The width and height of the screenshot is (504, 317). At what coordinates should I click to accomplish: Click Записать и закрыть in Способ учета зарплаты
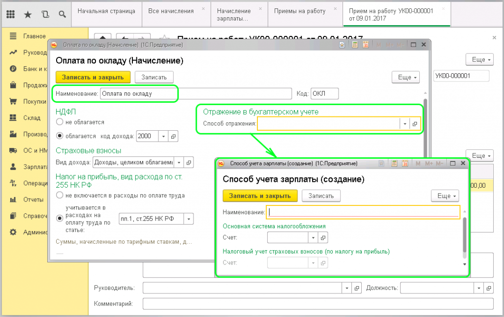pyautogui.click(x=260, y=196)
